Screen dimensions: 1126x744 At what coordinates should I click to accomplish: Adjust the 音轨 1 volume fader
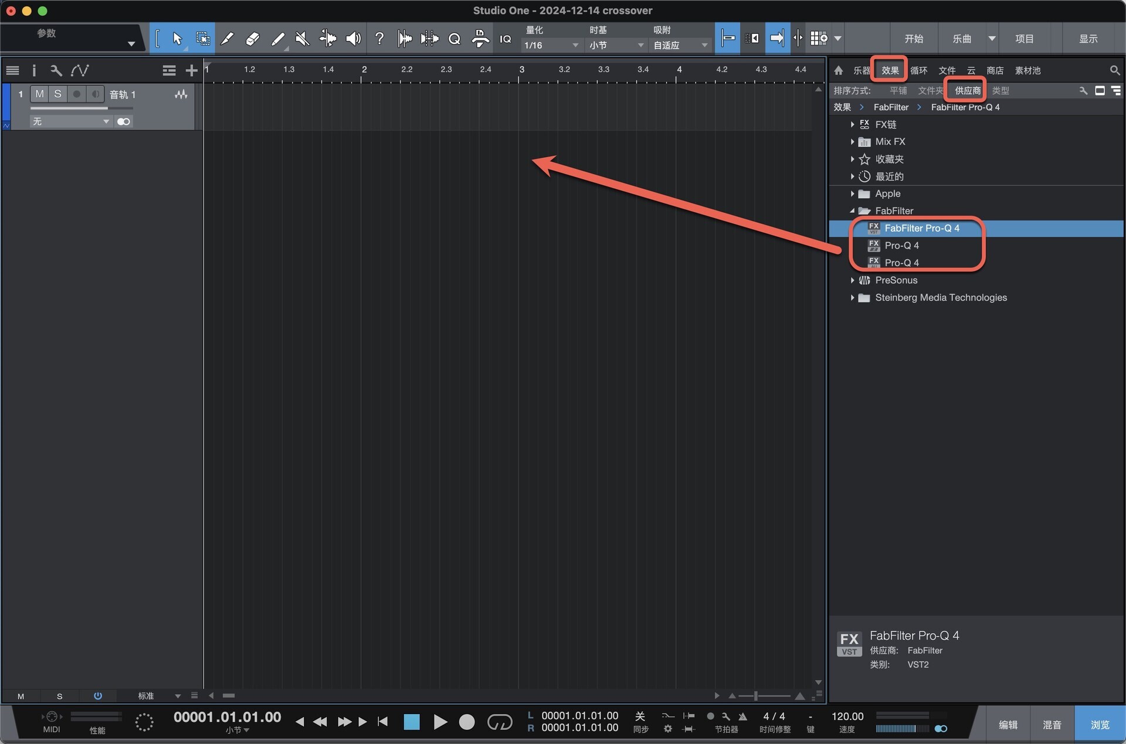82,108
